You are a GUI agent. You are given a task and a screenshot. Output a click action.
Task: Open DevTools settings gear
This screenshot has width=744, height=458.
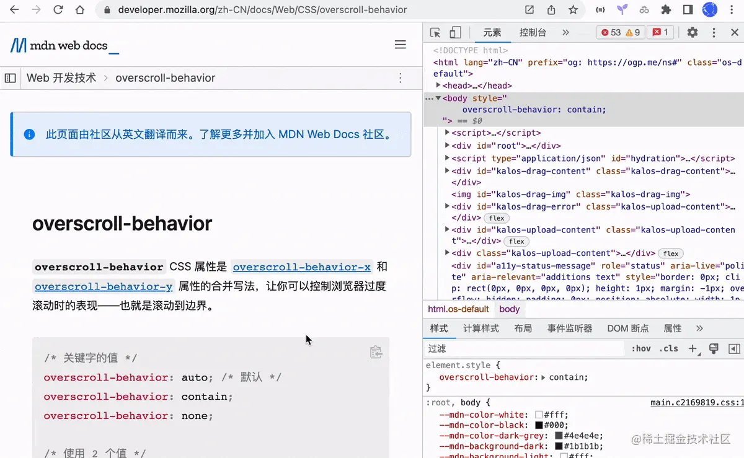pyautogui.click(x=693, y=33)
